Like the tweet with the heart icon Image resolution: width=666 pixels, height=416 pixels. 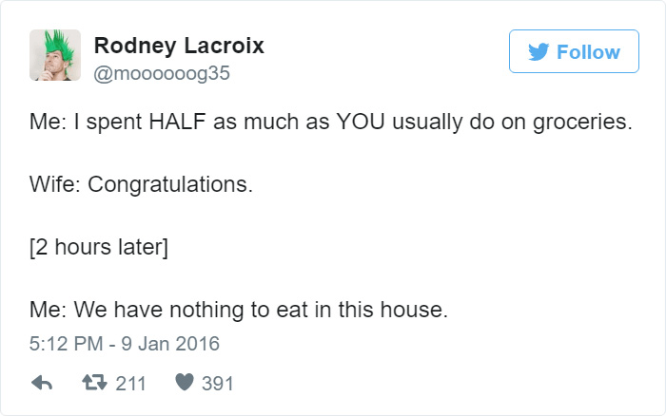pos(186,383)
